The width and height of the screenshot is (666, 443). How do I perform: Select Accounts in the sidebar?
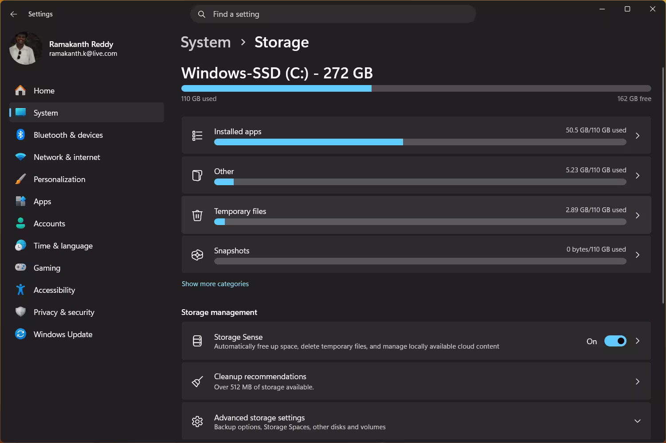click(86, 223)
